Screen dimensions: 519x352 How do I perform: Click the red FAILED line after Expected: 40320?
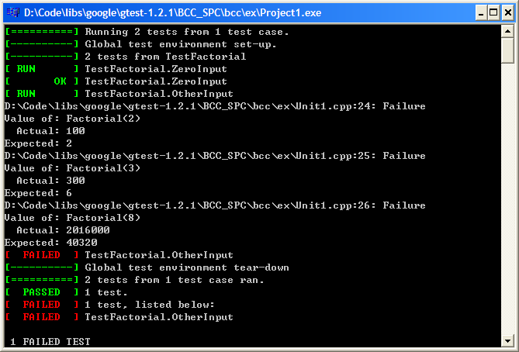tap(119, 255)
